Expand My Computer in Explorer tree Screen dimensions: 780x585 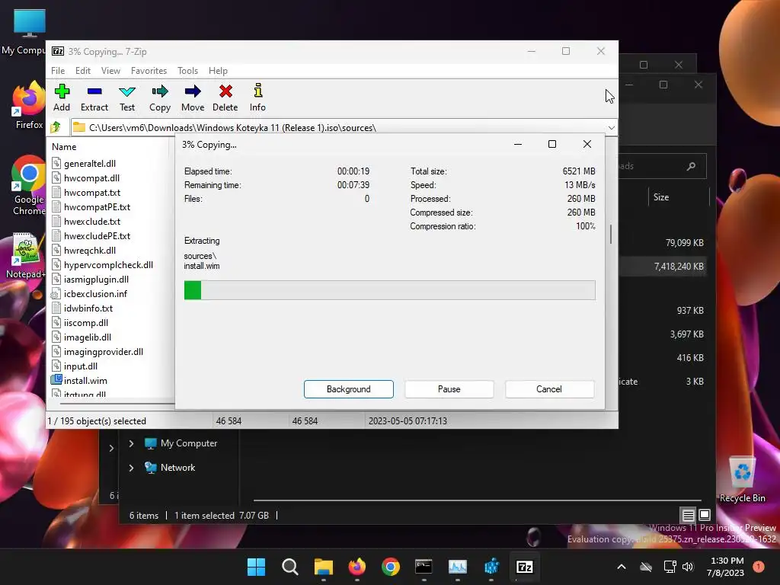pos(131,443)
